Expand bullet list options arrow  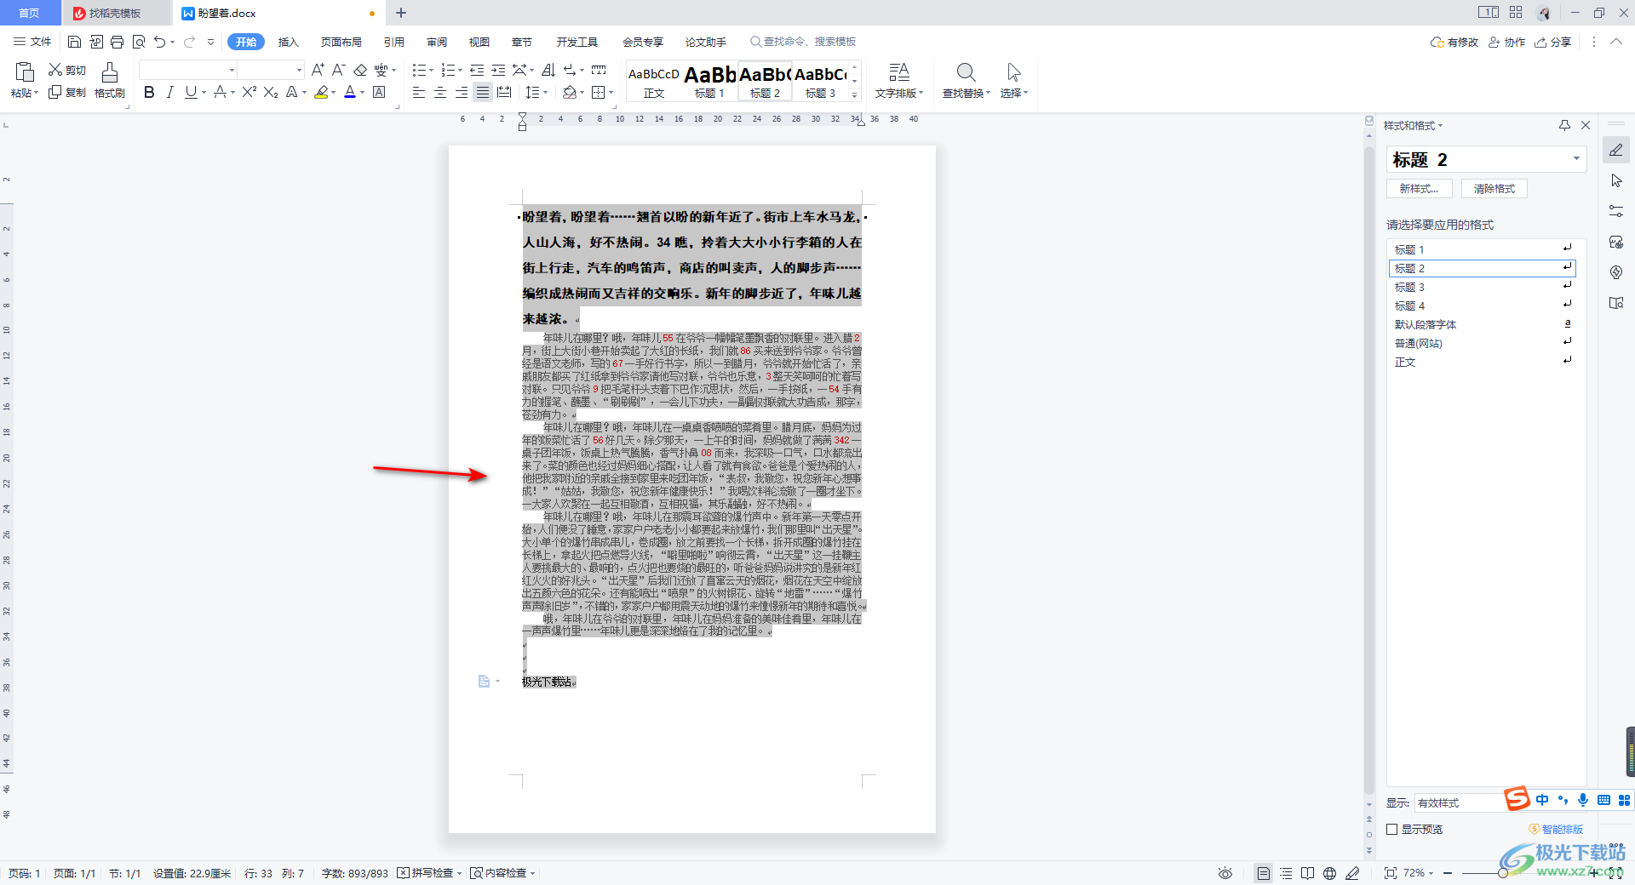coord(432,71)
